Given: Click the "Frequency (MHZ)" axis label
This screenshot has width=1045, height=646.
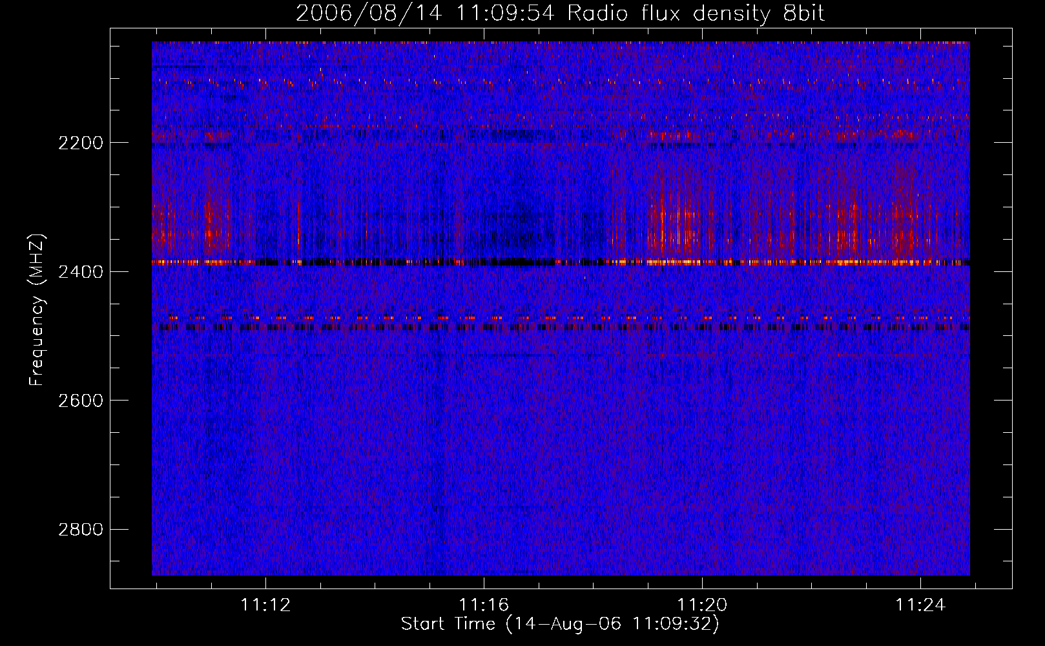Looking at the screenshot, I should coord(37,310).
